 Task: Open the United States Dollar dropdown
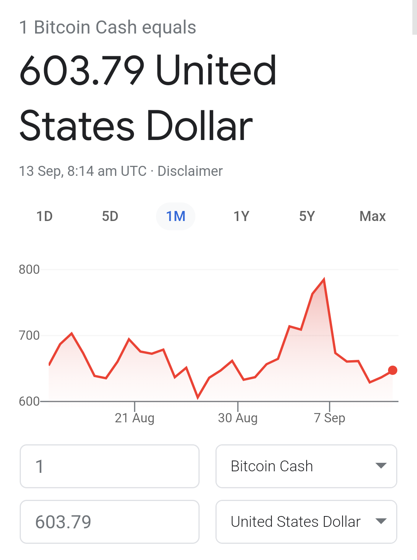306,522
